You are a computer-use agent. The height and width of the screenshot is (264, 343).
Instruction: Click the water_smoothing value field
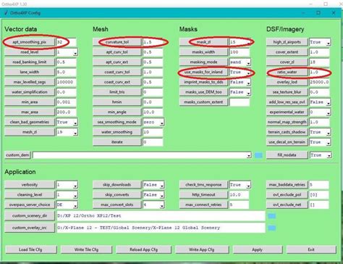[x=153, y=132]
